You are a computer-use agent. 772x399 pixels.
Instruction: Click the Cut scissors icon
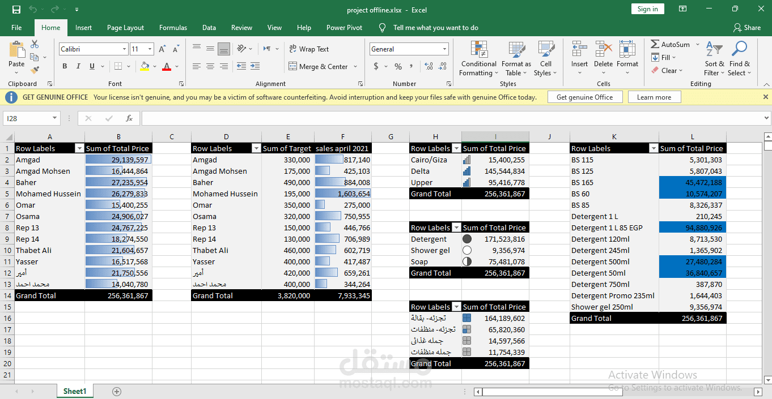tap(35, 44)
